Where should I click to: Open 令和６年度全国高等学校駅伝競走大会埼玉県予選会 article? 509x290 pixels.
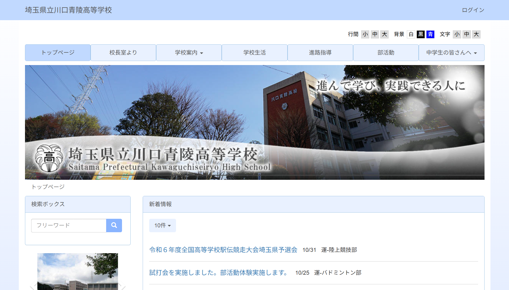tap(223, 250)
